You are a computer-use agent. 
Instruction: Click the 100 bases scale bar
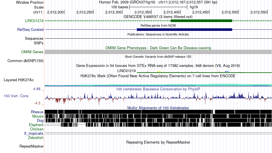point(158,7)
